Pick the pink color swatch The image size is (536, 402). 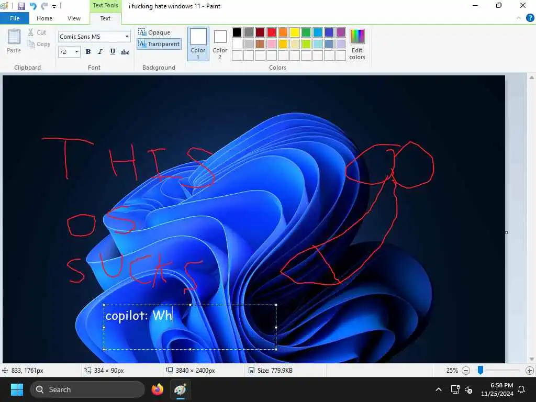272,44
